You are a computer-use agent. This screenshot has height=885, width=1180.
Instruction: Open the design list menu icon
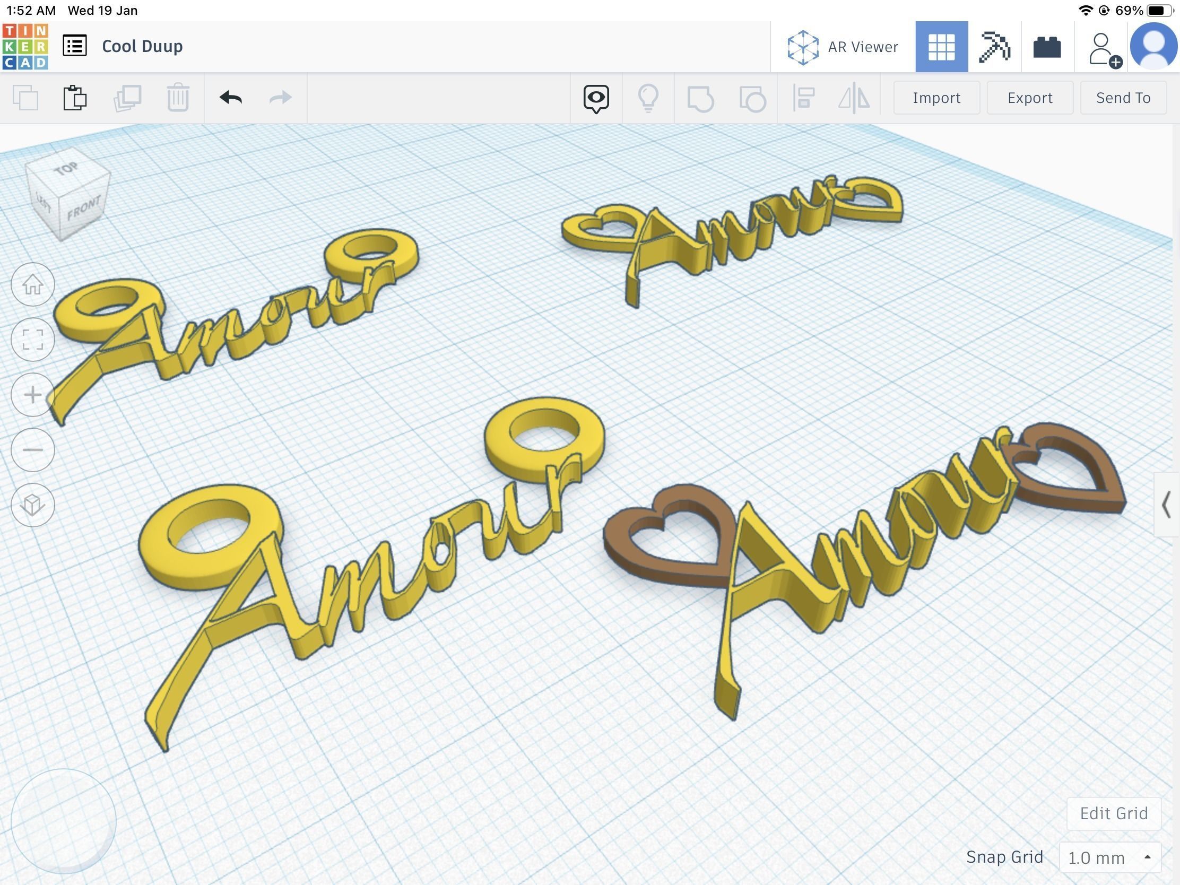coord(75,46)
